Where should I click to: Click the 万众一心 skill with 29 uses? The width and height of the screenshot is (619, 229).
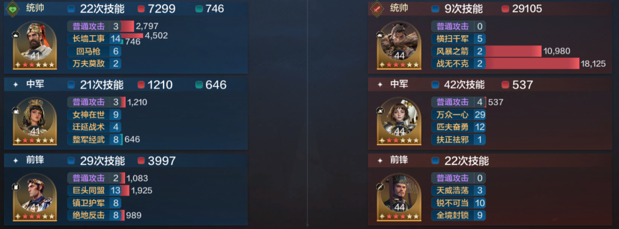point(458,115)
